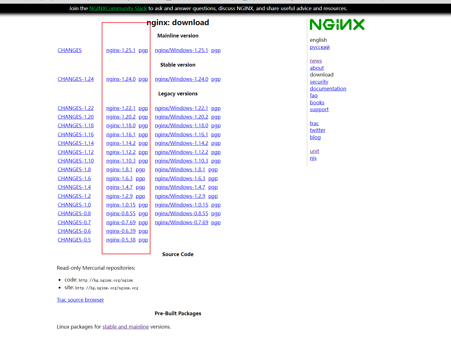Download nginx-0.5.38
This screenshot has height=340, width=451.
pos(121,240)
